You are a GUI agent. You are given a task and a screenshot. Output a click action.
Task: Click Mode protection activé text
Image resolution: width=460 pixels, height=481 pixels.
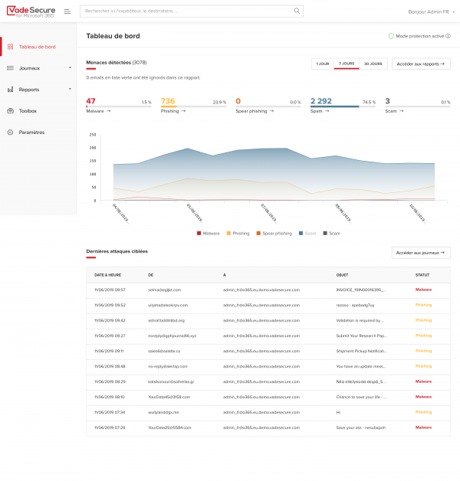click(420, 36)
